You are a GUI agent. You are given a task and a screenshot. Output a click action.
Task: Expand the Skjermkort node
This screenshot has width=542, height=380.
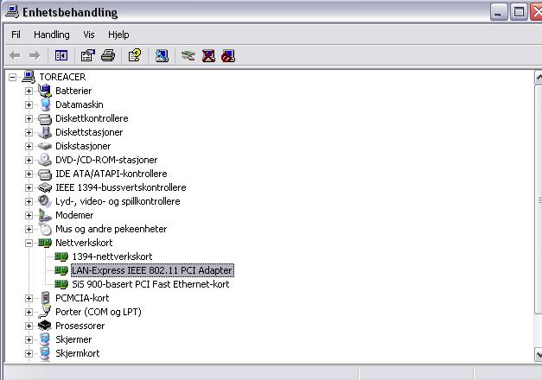click(x=29, y=353)
